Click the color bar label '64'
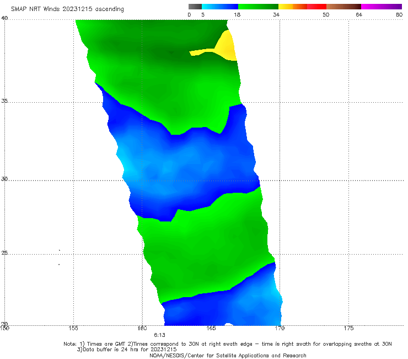Viewport: 408px width, 359px height. (x=359, y=14)
